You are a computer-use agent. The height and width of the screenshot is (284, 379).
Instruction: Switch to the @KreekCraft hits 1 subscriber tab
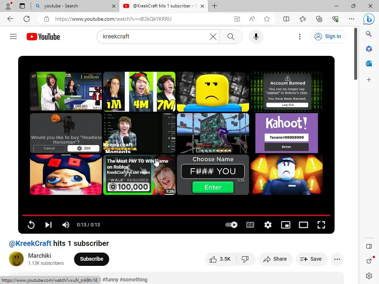[163, 6]
